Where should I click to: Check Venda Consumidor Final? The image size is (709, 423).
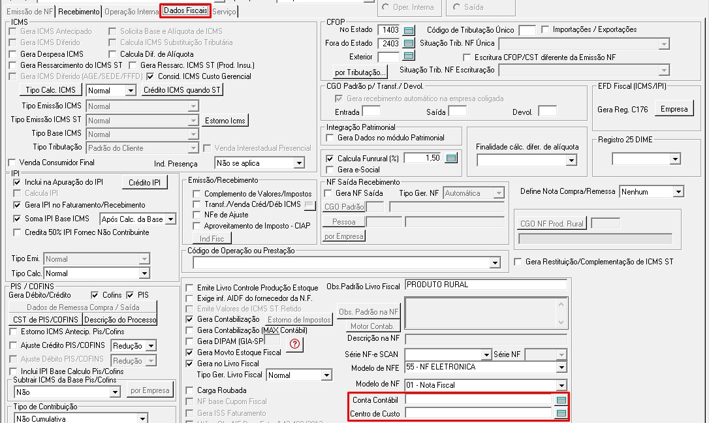point(12,163)
